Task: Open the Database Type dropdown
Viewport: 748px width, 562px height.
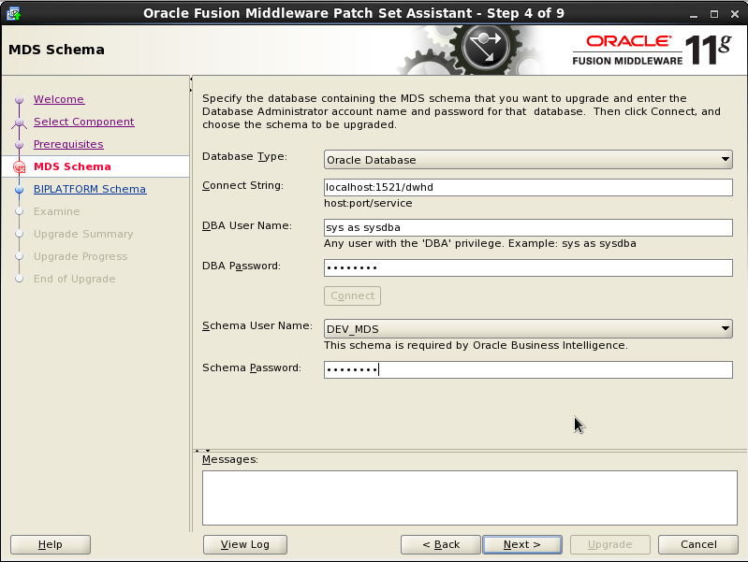Action: (x=528, y=160)
